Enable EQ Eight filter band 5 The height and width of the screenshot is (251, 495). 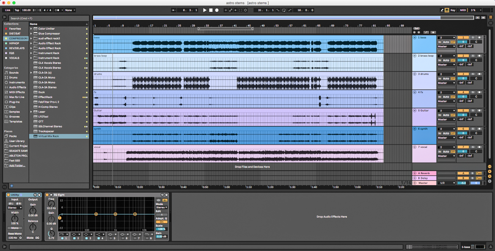pos(110,238)
